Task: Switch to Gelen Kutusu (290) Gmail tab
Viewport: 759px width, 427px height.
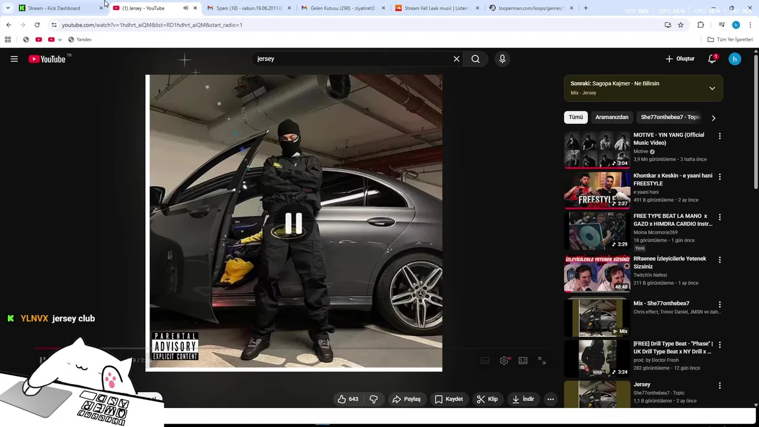Action: pyautogui.click(x=343, y=8)
